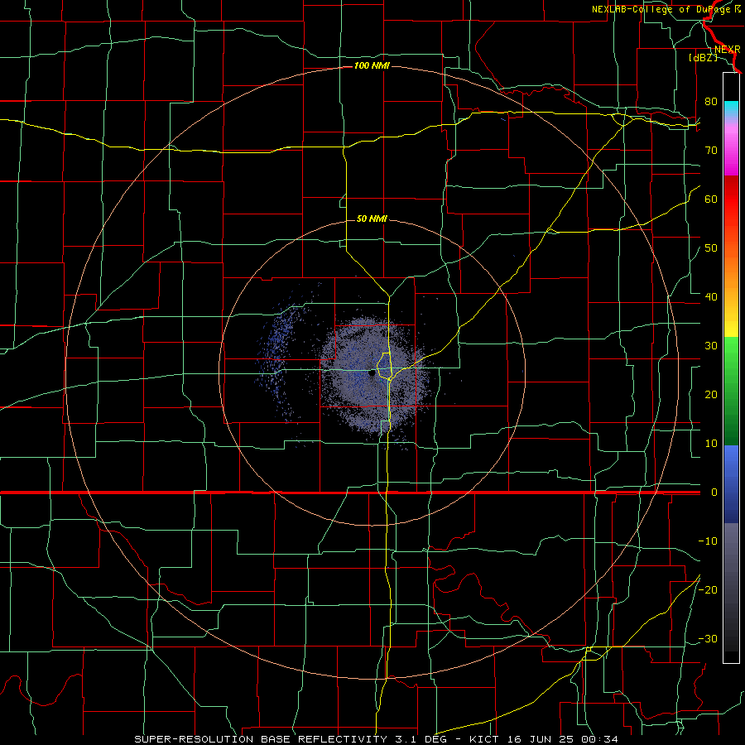The image size is (745, 745).
Task: Click the -30 value on dBZ scale
Action: tap(708, 639)
